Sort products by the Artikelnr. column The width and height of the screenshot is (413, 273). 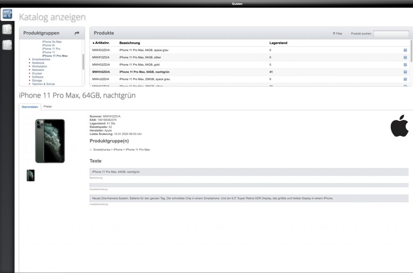click(102, 43)
